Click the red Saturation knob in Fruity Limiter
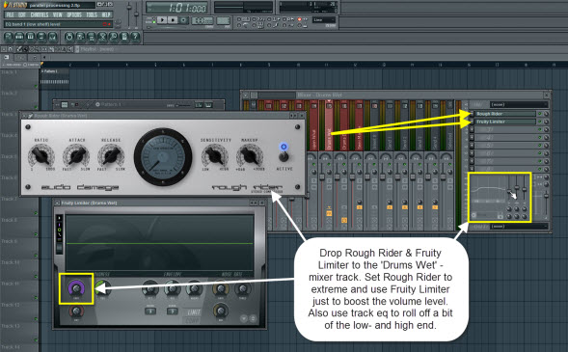 coord(76,311)
